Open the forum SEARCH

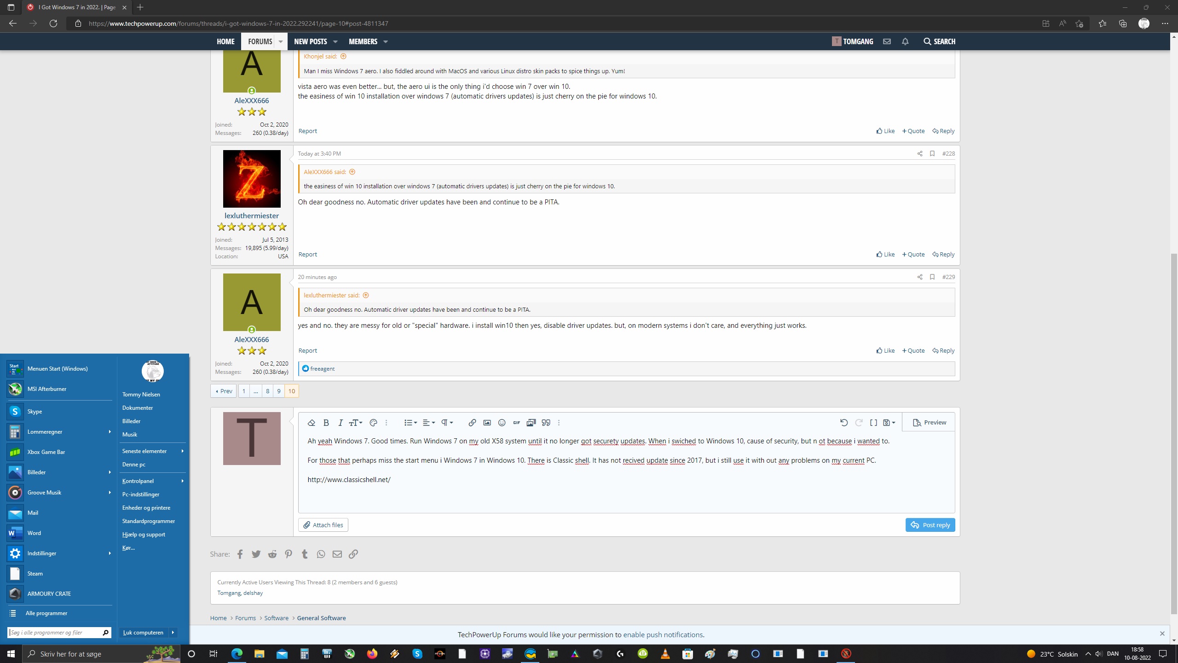coord(939,41)
